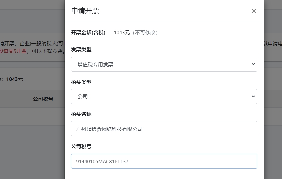This screenshot has width=282, height=179.
Task: Click the 公司税号 column header in the background table
Action: pos(43,99)
